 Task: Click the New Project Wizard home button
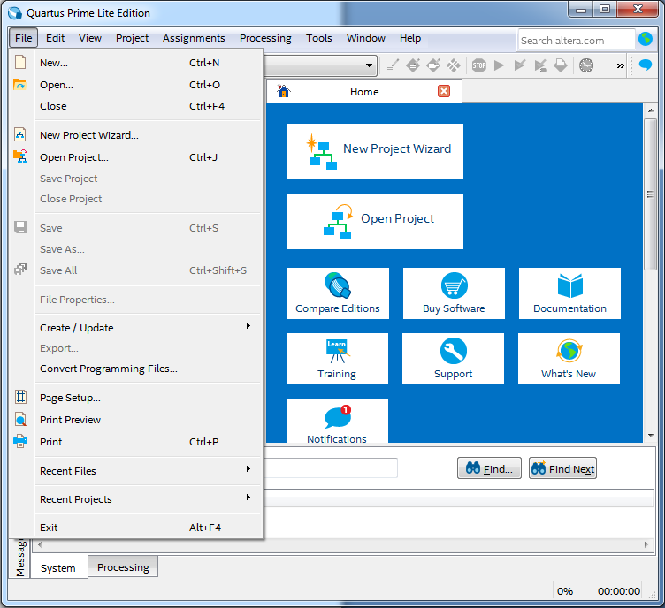tap(375, 151)
